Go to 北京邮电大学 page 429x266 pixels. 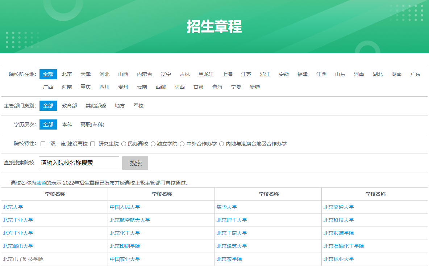tap(18, 246)
